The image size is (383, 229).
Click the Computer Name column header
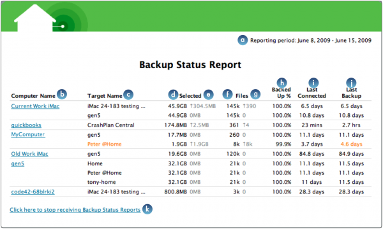coord(33,96)
